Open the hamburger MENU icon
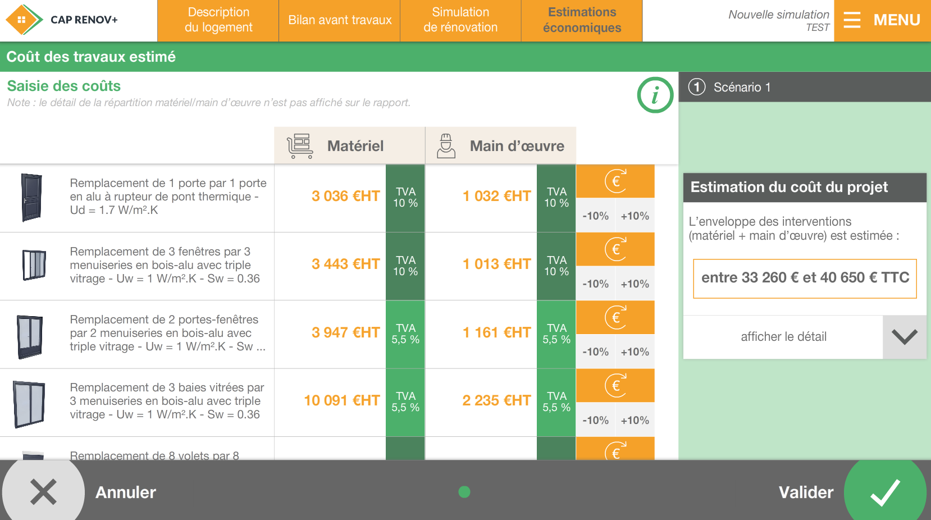This screenshot has height=520, width=931. tap(852, 20)
